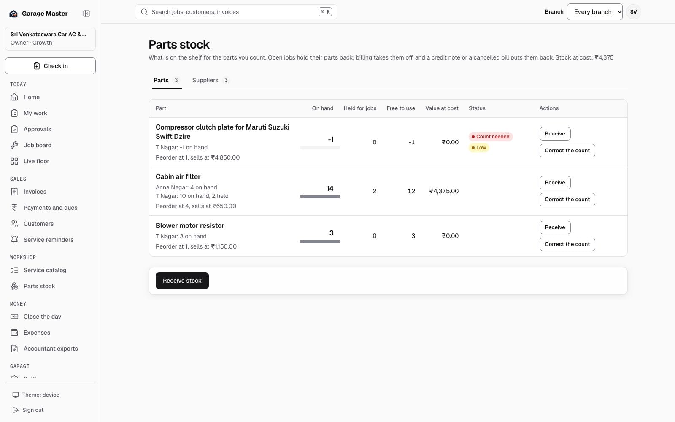Open the Branch dropdown showing Every branch

click(594, 12)
